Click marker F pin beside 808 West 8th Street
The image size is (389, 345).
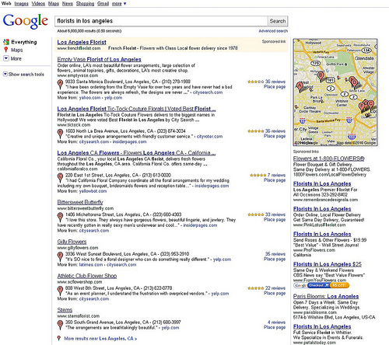(60, 291)
